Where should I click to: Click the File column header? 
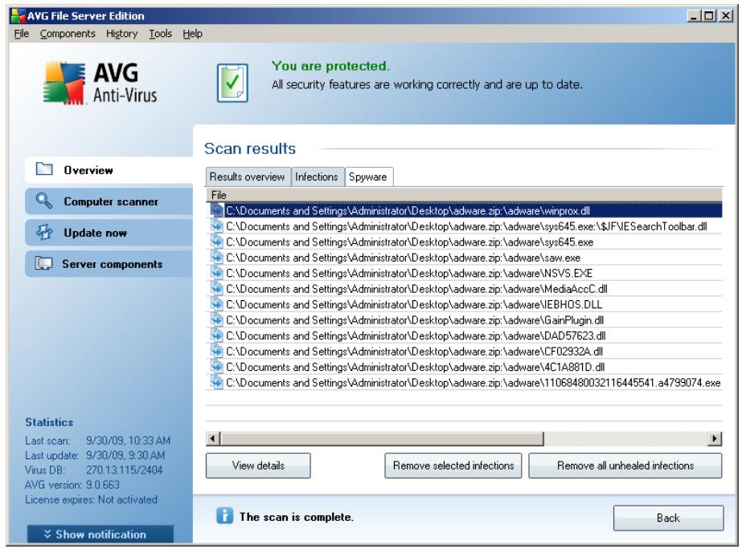pos(464,195)
